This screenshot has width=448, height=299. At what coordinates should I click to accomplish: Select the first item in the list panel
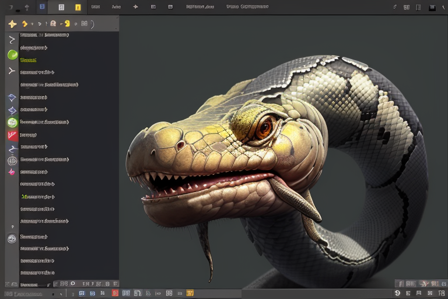(44, 35)
